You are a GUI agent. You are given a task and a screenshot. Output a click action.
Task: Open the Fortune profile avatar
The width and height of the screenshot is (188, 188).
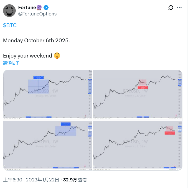click(x=10, y=11)
